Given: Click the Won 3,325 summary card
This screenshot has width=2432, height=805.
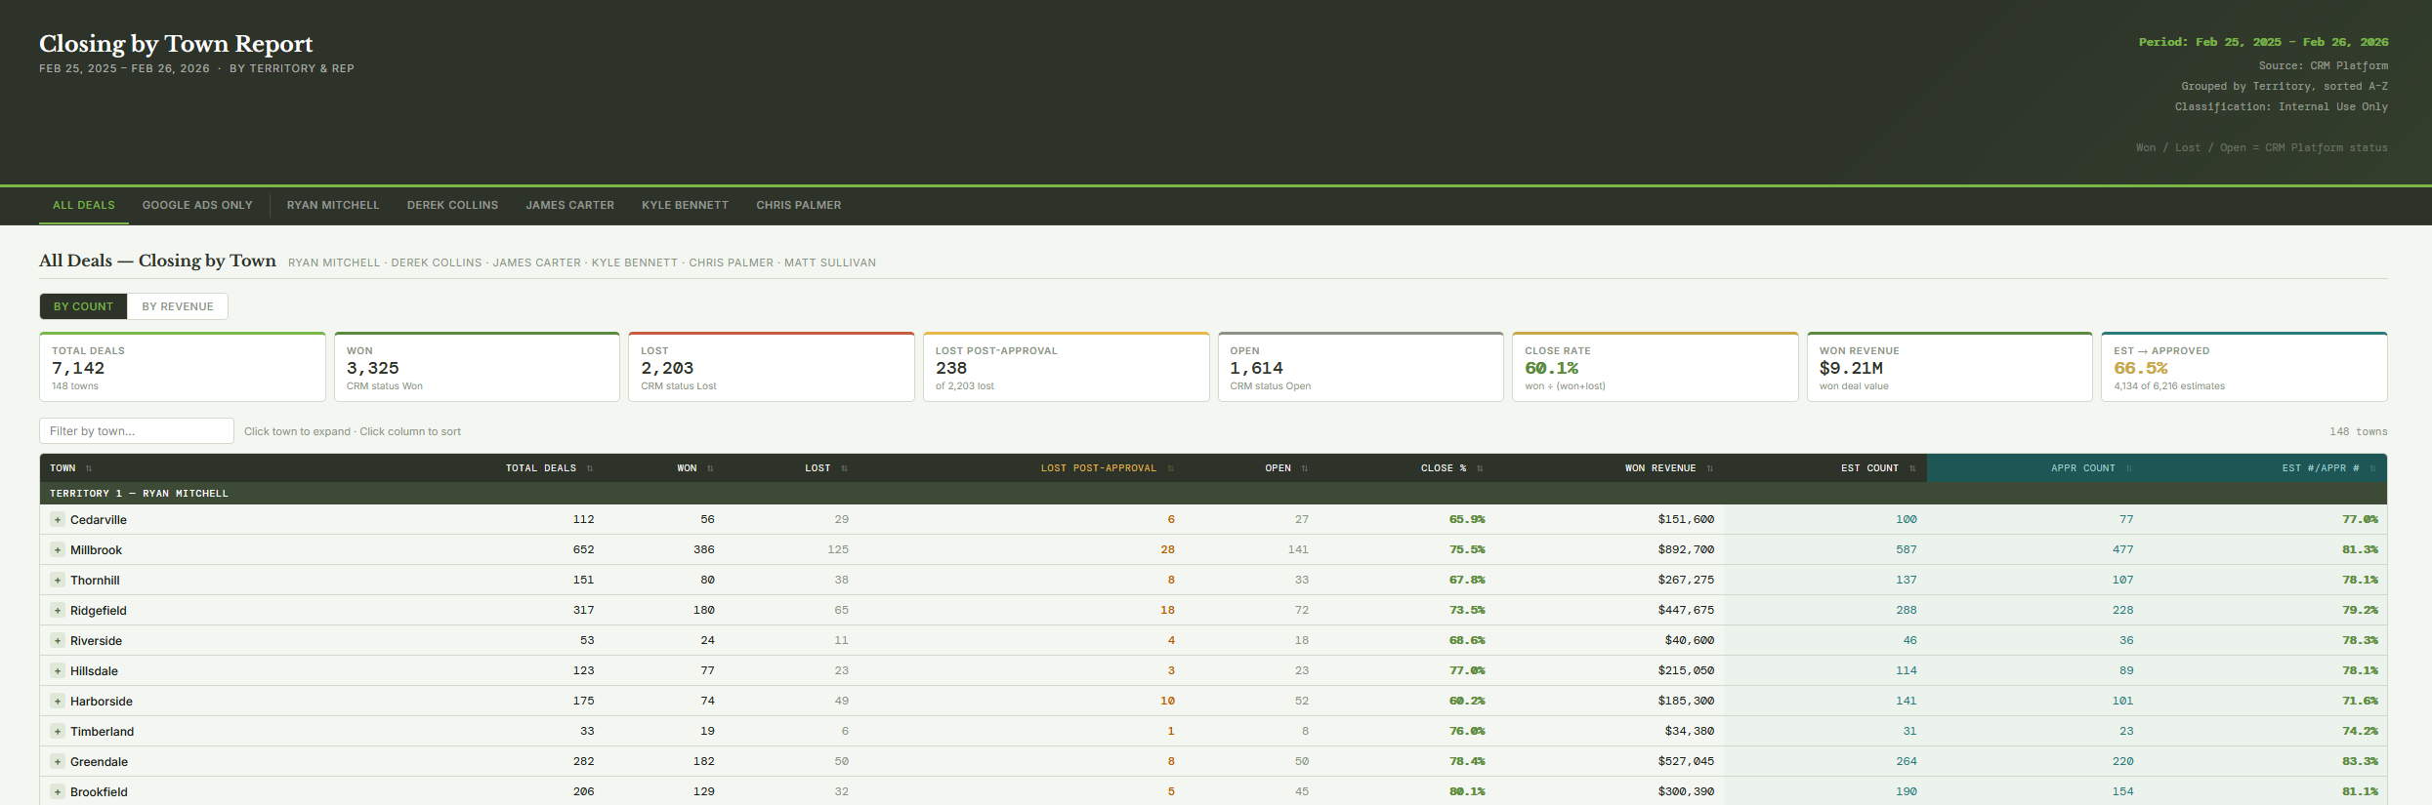Looking at the screenshot, I should [x=477, y=367].
